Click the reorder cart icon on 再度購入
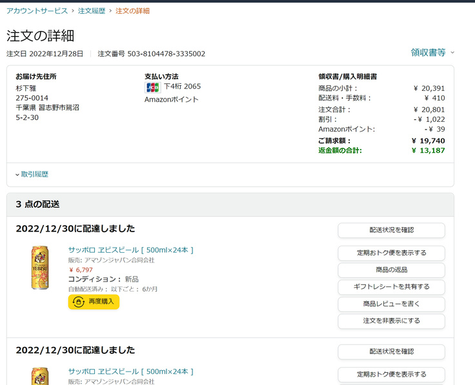The height and width of the screenshot is (385, 475). pyautogui.click(x=78, y=302)
